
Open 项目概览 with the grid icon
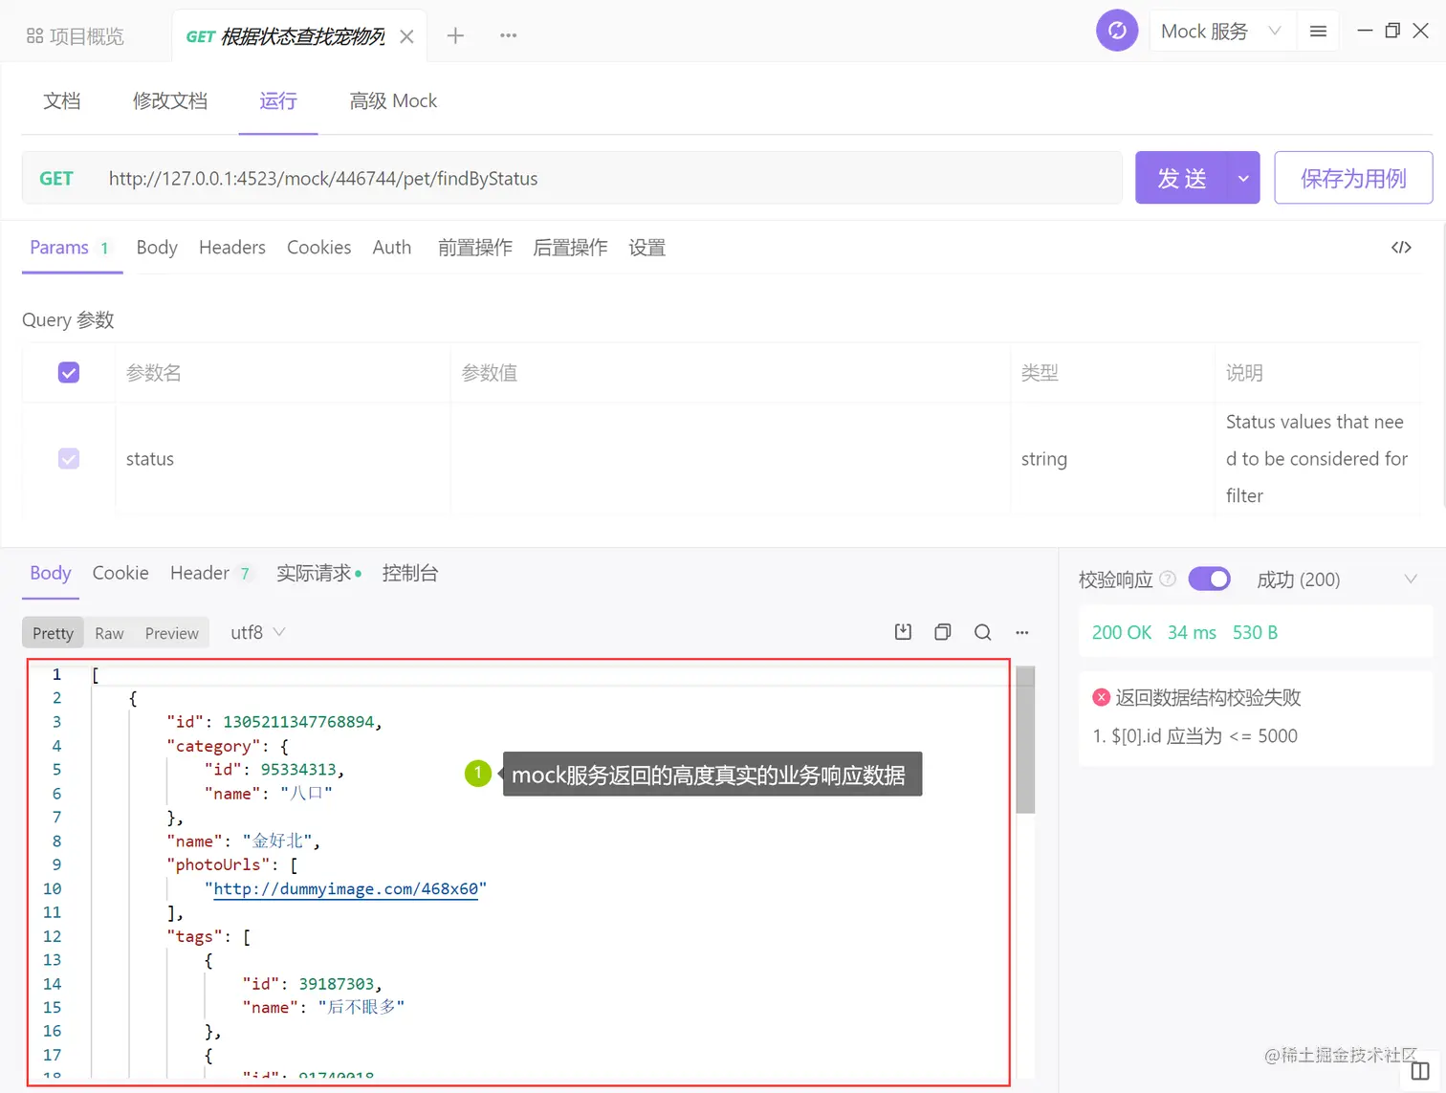click(x=75, y=34)
